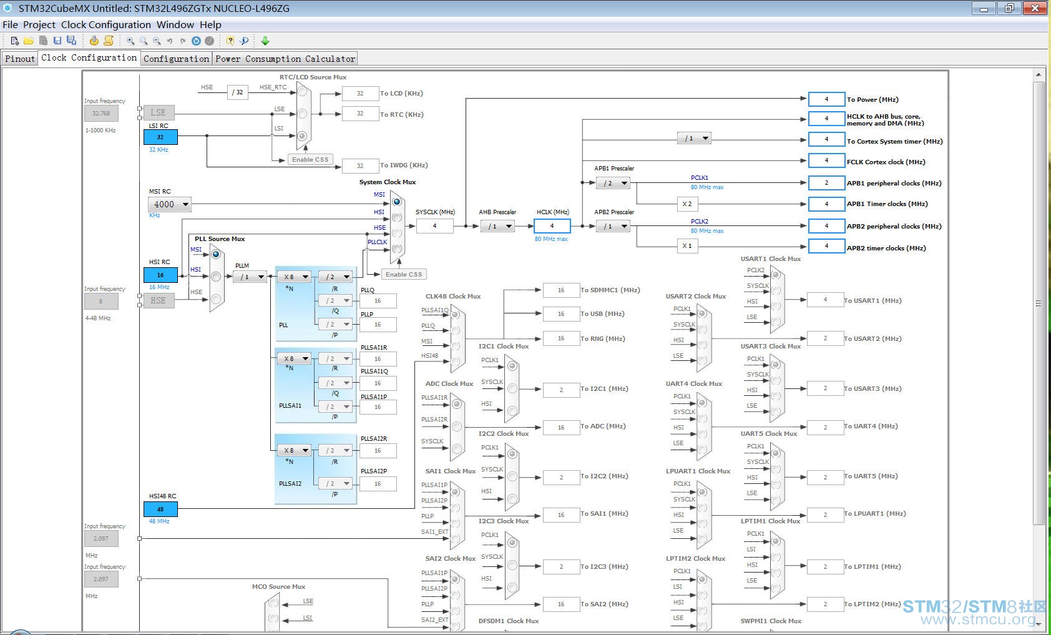Image resolution: width=1051 pixels, height=635 pixels.
Task: Select HSE in the PLL Source Mux
Action: (x=216, y=298)
